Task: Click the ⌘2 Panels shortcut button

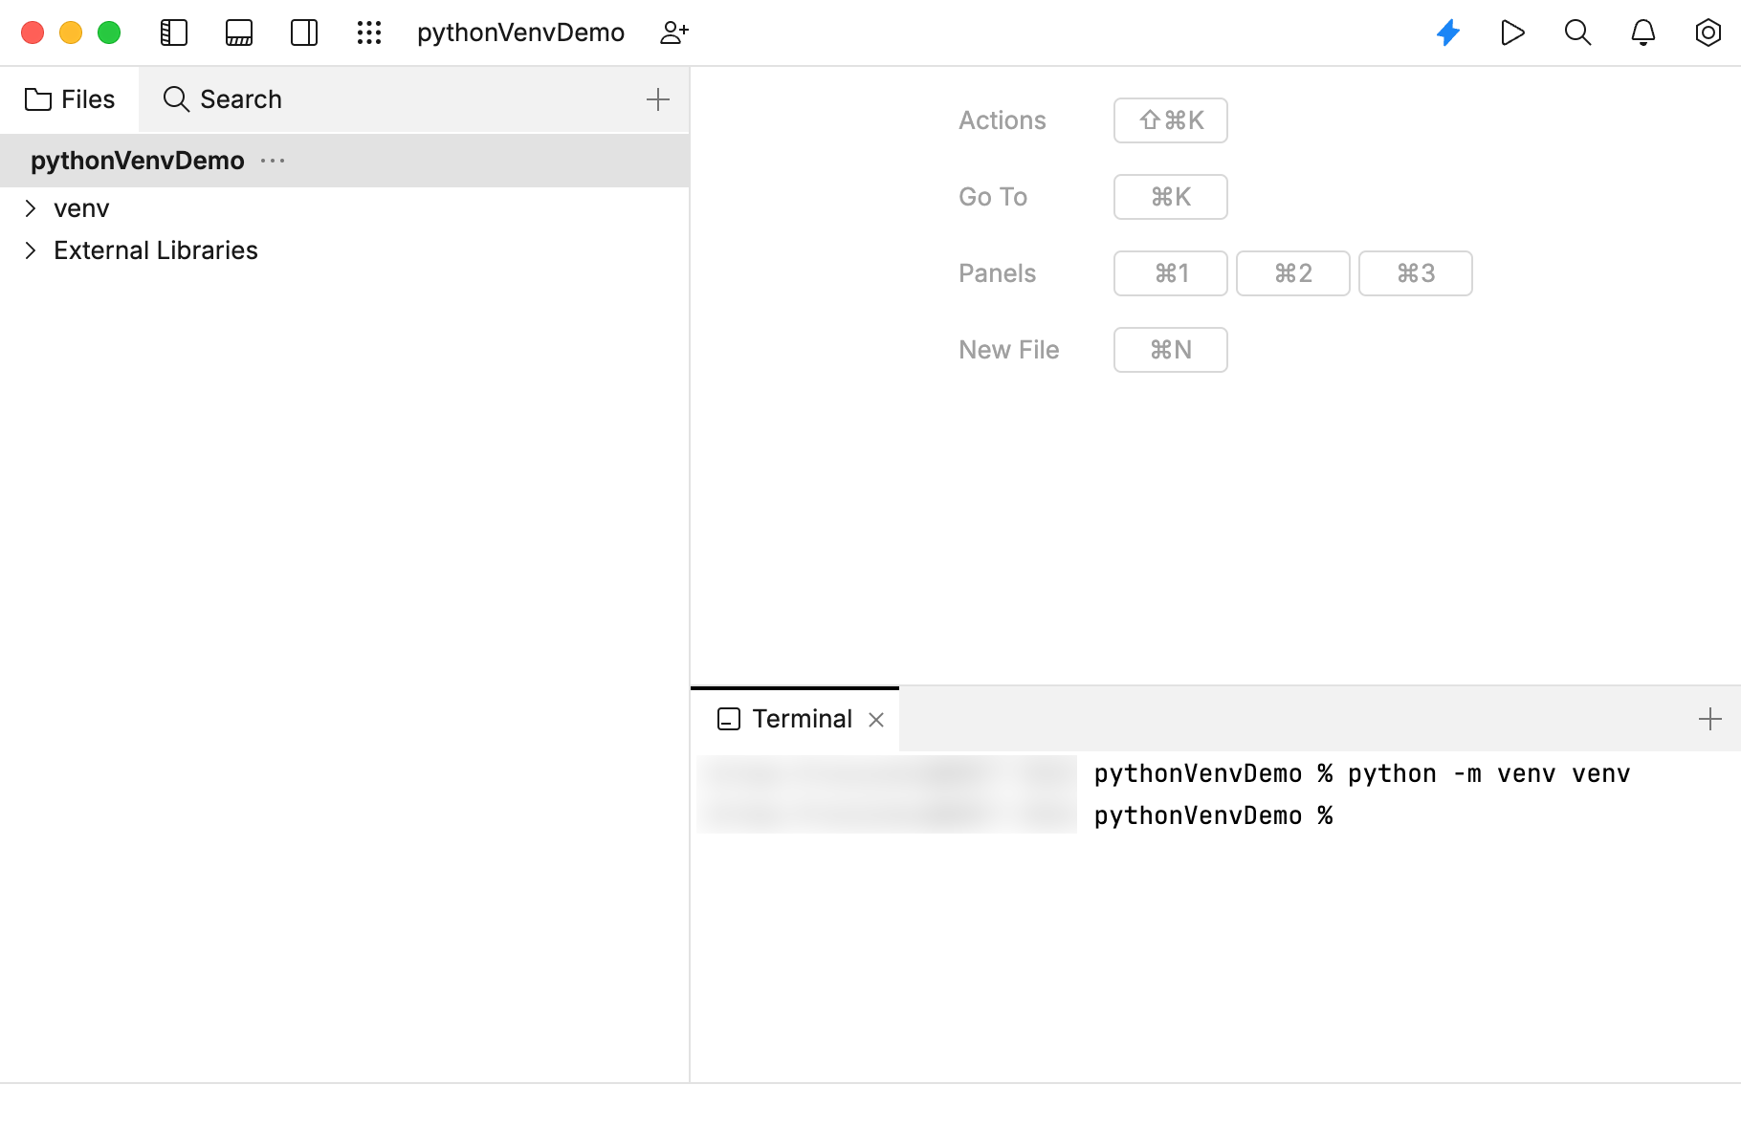Action: click(x=1293, y=273)
